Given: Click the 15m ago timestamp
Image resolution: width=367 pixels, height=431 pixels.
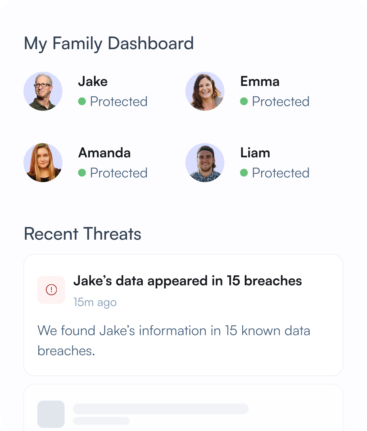Looking at the screenshot, I should (95, 302).
